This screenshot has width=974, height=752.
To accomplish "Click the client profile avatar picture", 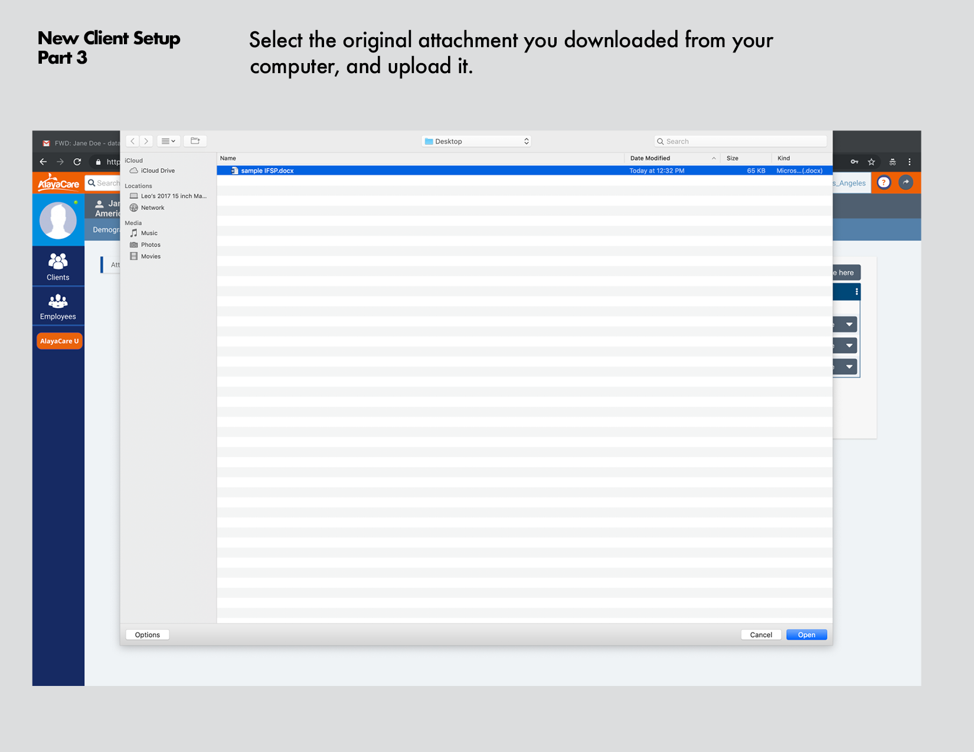I will coord(58,219).
